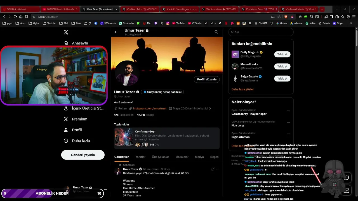The height and width of the screenshot is (201, 358).
Task: Follow Marvel Leaks with Takip et
Action: (x=282, y=66)
